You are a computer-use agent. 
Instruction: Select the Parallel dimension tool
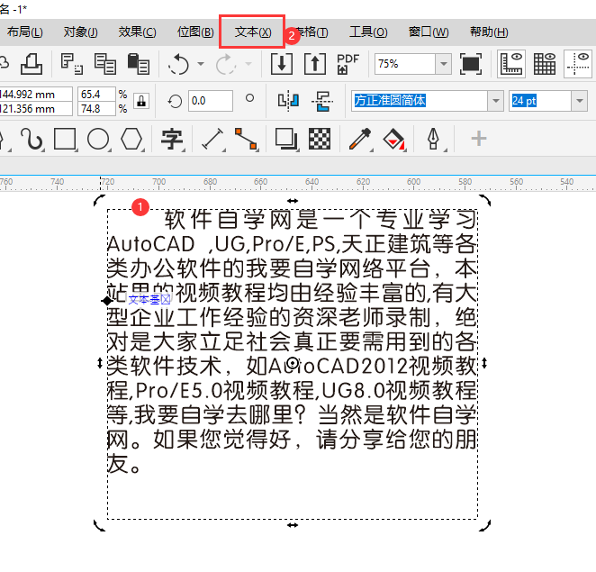coord(212,139)
